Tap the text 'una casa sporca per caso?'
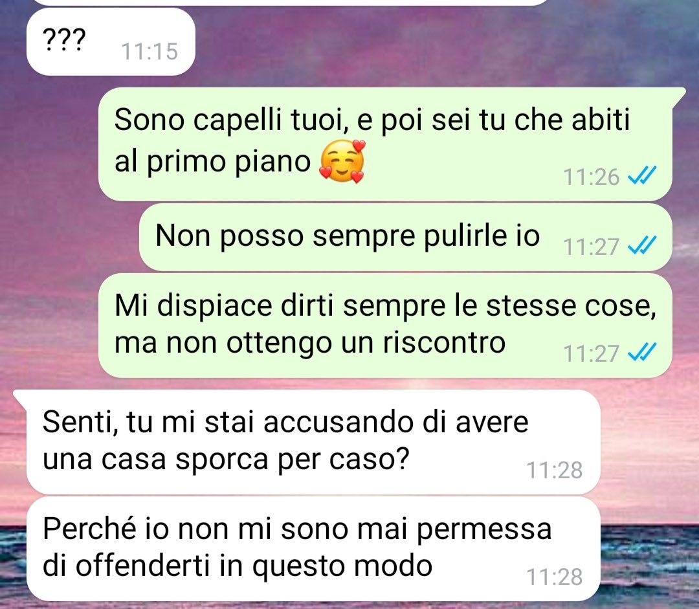This screenshot has height=609, width=699. (226, 460)
